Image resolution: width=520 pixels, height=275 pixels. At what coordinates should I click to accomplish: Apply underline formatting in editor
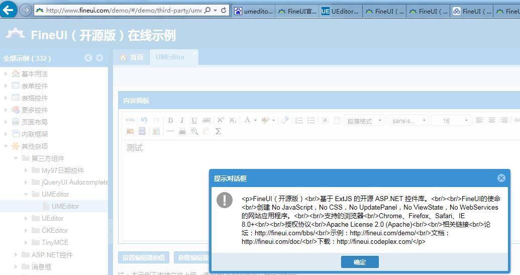click(x=193, y=120)
